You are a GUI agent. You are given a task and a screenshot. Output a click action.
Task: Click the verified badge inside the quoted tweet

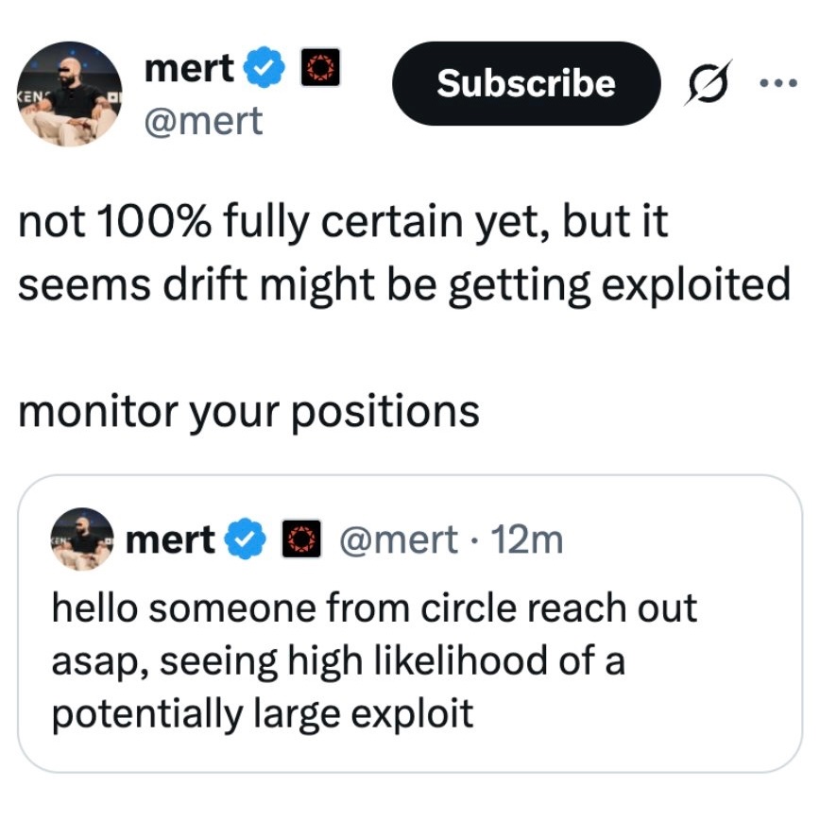pos(244,539)
